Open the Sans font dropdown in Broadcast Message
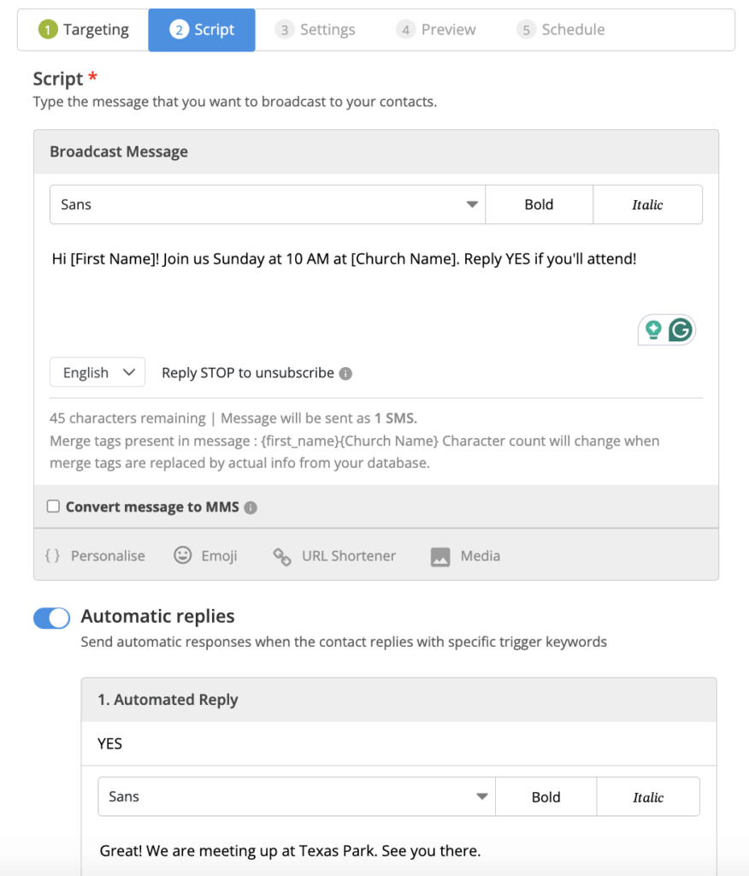This screenshot has width=749, height=876. (267, 204)
